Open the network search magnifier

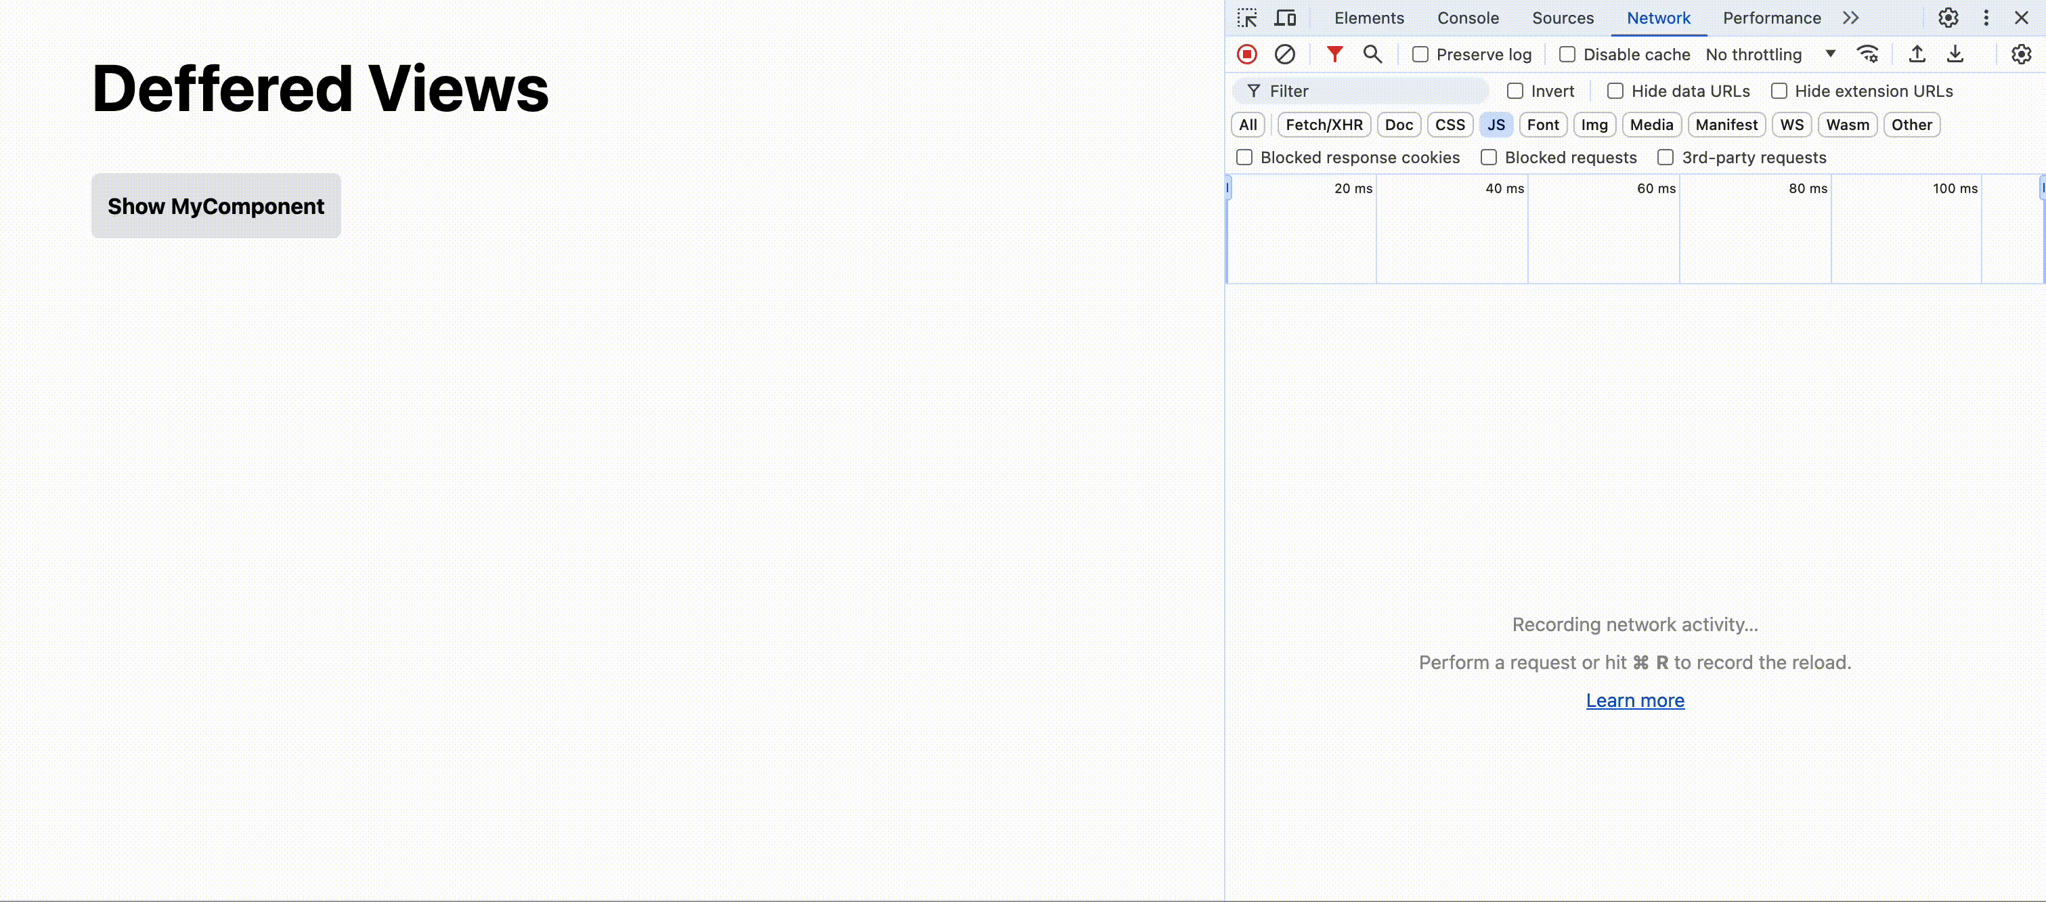click(1372, 54)
